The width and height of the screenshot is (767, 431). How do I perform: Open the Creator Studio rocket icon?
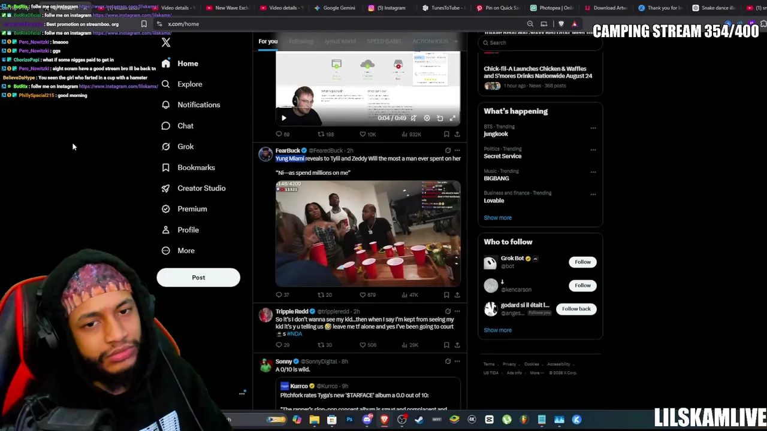coord(166,188)
